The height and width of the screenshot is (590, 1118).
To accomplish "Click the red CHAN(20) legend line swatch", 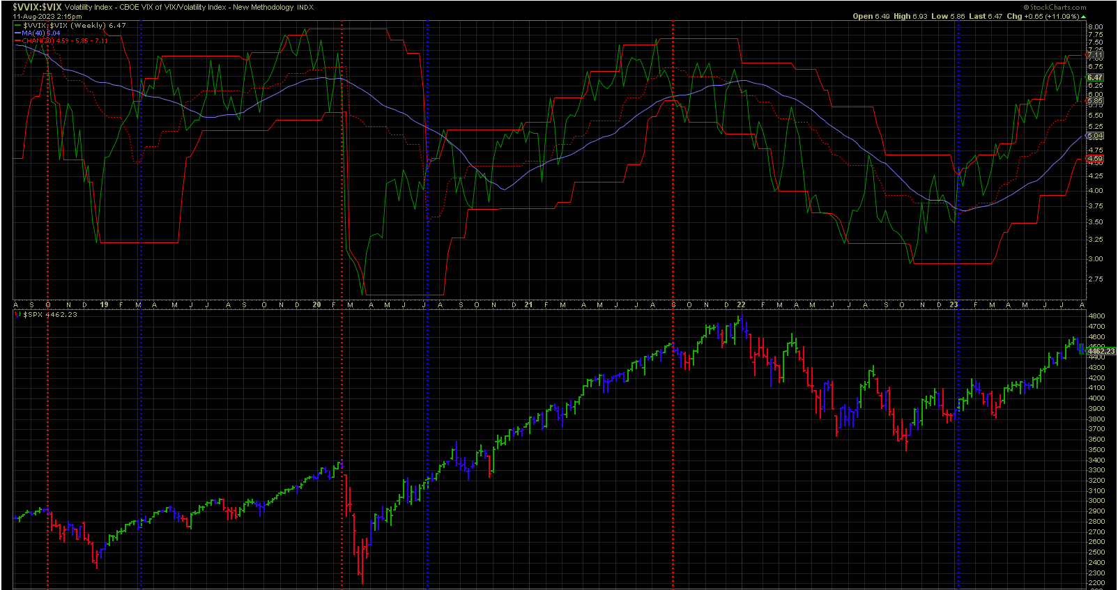I will tap(18, 40).
